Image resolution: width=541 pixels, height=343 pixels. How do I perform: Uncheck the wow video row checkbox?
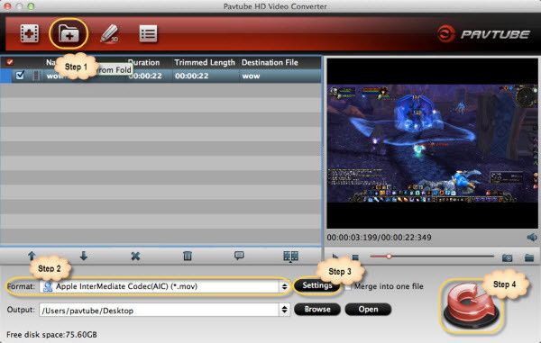(x=20, y=75)
